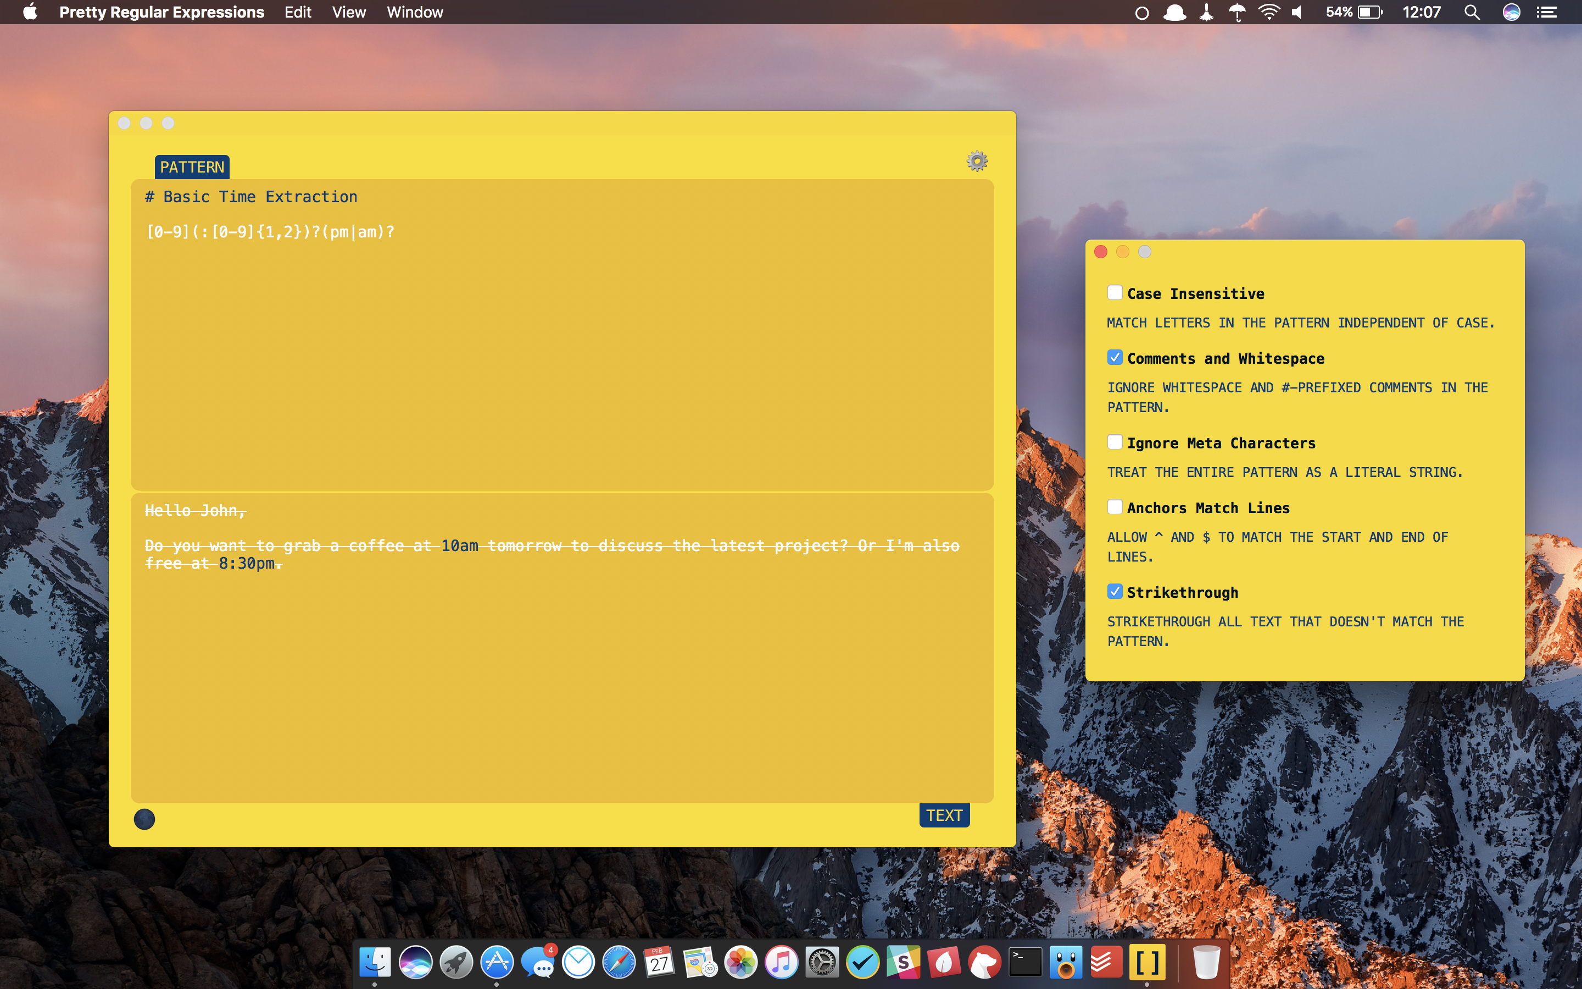Enable the Case Insensitive checkbox
This screenshot has width=1582, height=989.
[x=1115, y=292]
